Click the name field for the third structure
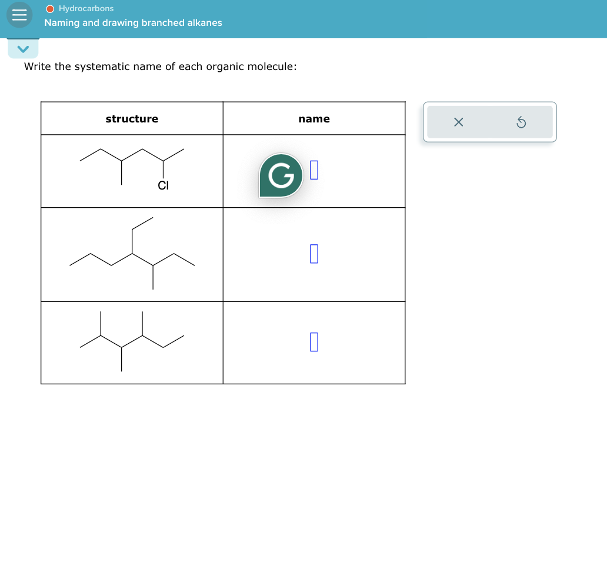Viewport: 607px width, 578px height. (x=313, y=341)
